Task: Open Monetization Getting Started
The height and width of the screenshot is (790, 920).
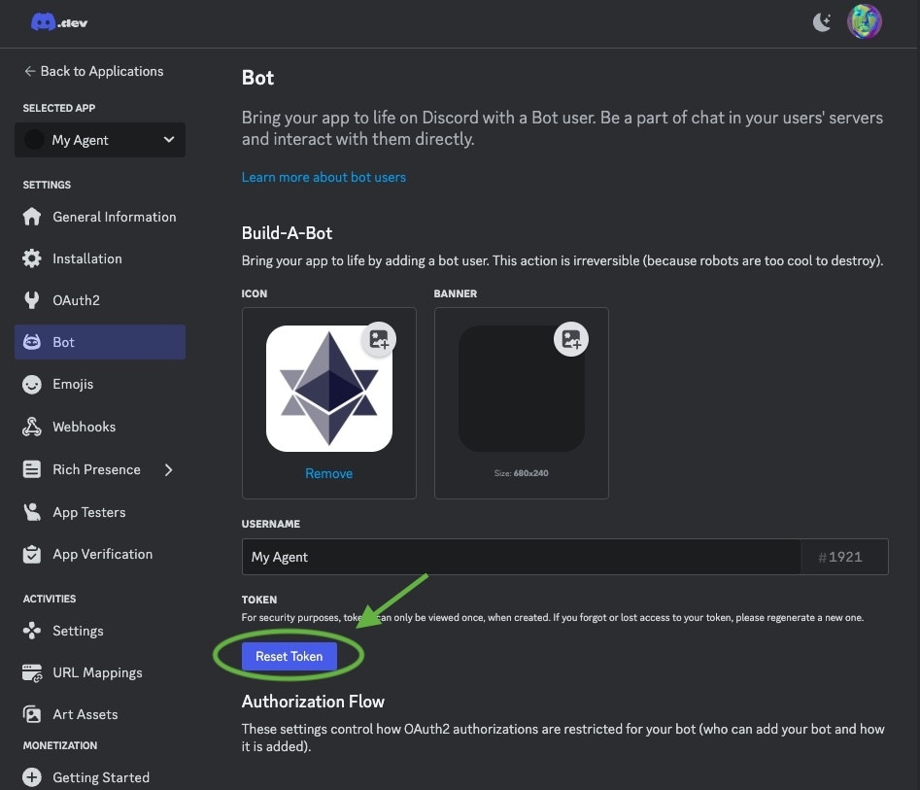Action: tap(100, 777)
